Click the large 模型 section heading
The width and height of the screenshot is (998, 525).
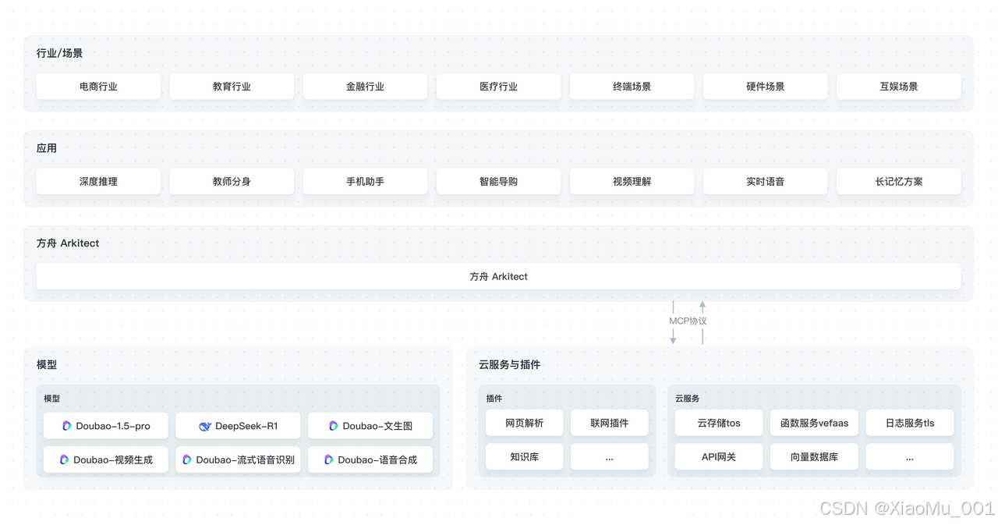pyautogui.click(x=47, y=364)
